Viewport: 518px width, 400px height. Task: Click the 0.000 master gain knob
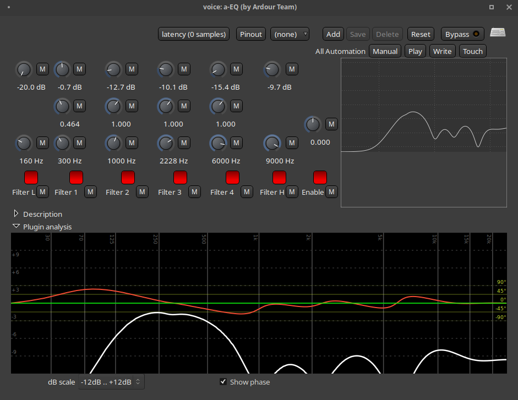click(313, 124)
